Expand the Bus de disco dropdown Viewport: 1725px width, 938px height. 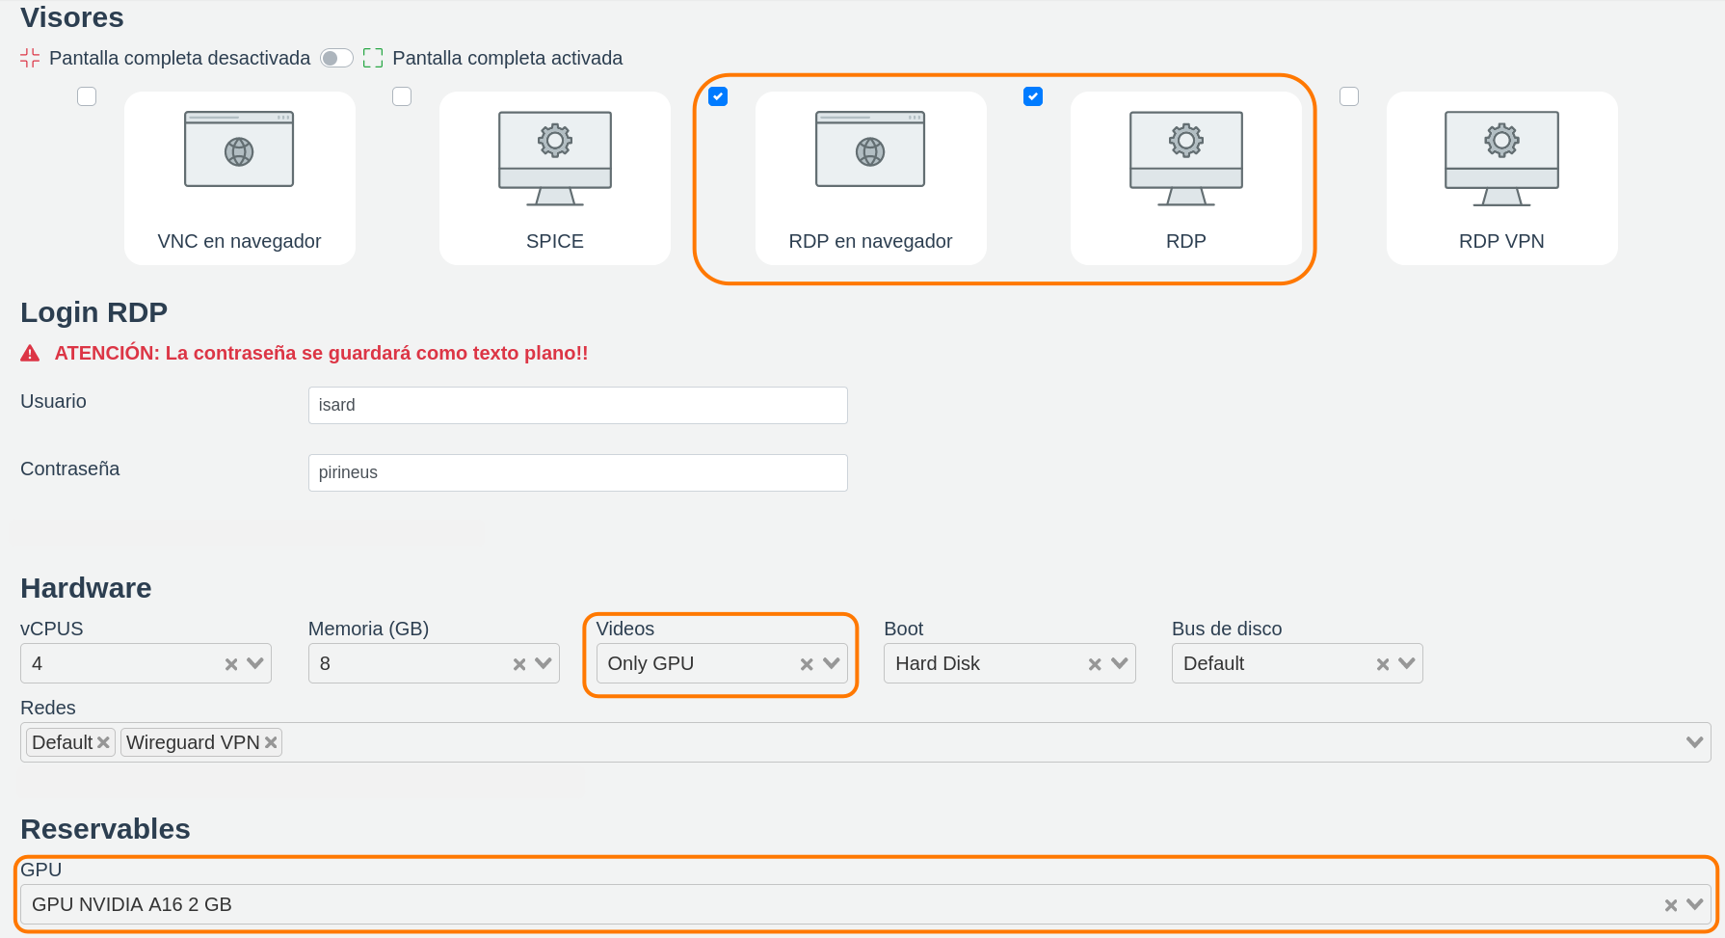click(1407, 663)
